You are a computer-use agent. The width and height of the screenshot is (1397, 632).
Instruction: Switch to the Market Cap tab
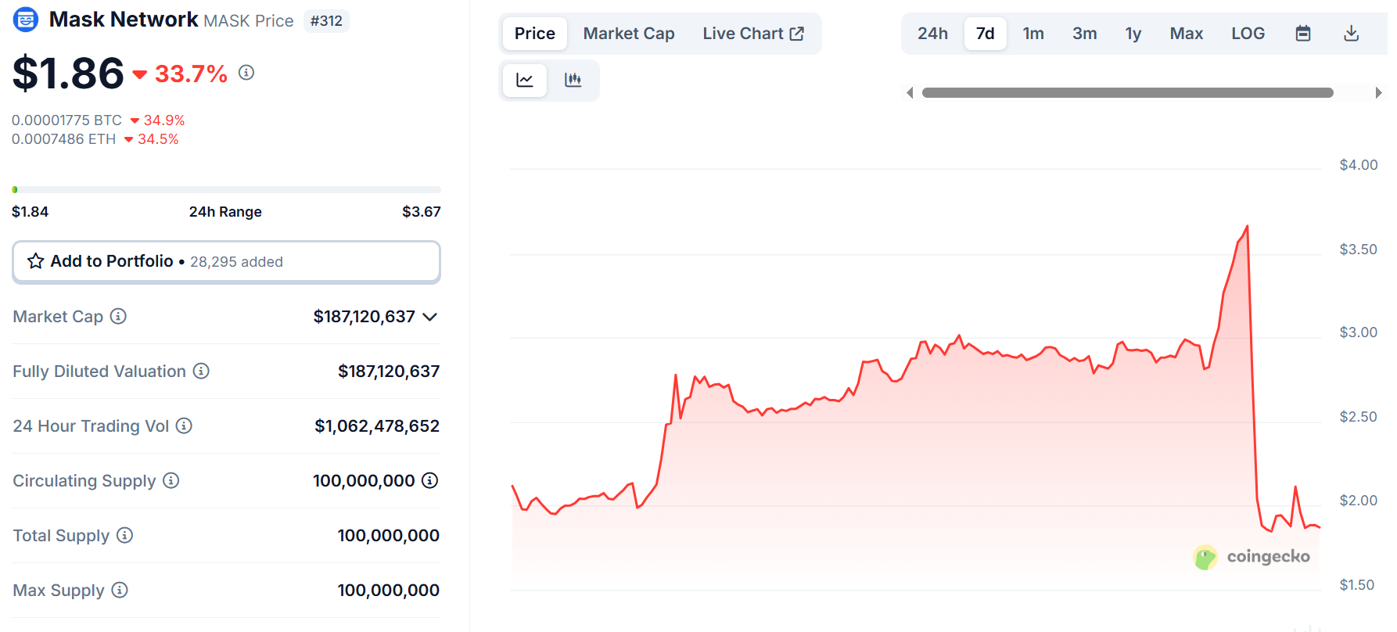coord(628,34)
